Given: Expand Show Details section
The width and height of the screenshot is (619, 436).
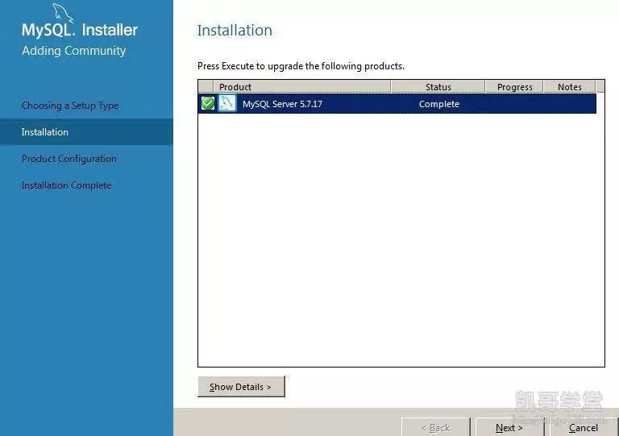Looking at the screenshot, I should (241, 387).
